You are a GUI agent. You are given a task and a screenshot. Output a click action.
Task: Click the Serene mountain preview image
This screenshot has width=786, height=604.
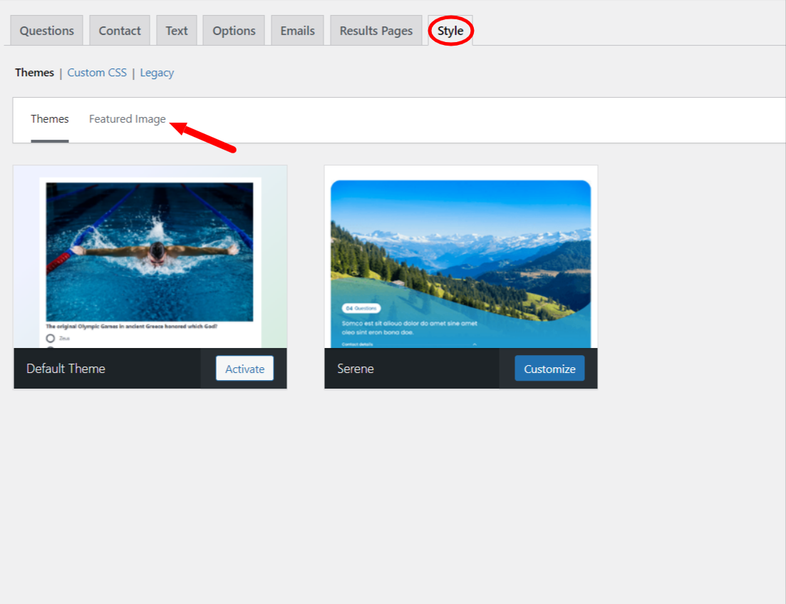coord(460,242)
